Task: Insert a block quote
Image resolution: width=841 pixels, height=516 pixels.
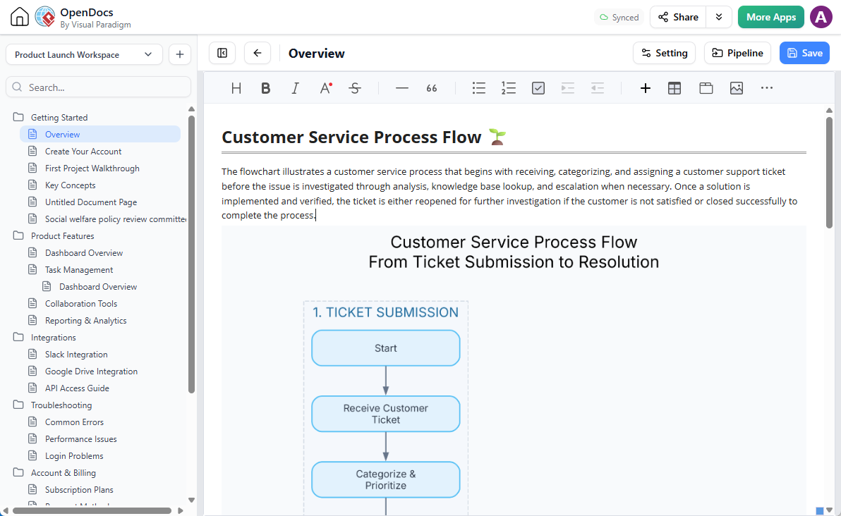Action: pyautogui.click(x=432, y=88)
